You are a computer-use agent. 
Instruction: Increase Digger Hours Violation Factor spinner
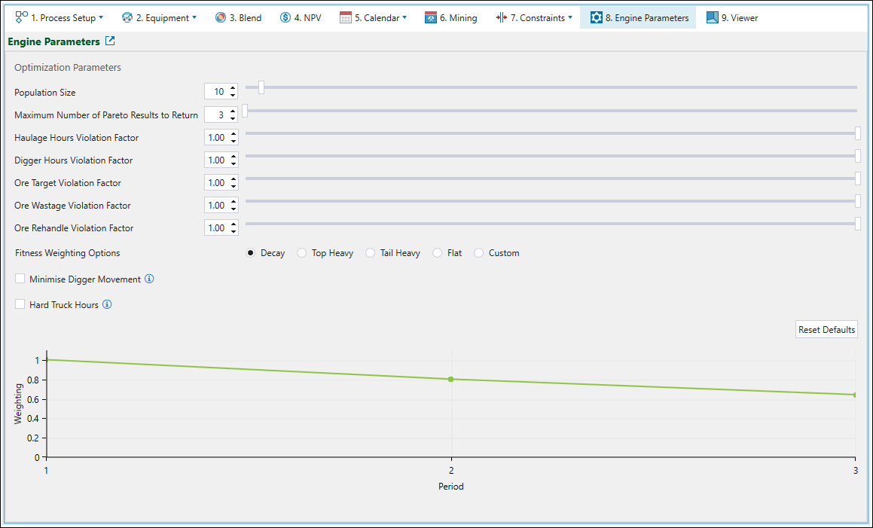click(x=234, y=156)
